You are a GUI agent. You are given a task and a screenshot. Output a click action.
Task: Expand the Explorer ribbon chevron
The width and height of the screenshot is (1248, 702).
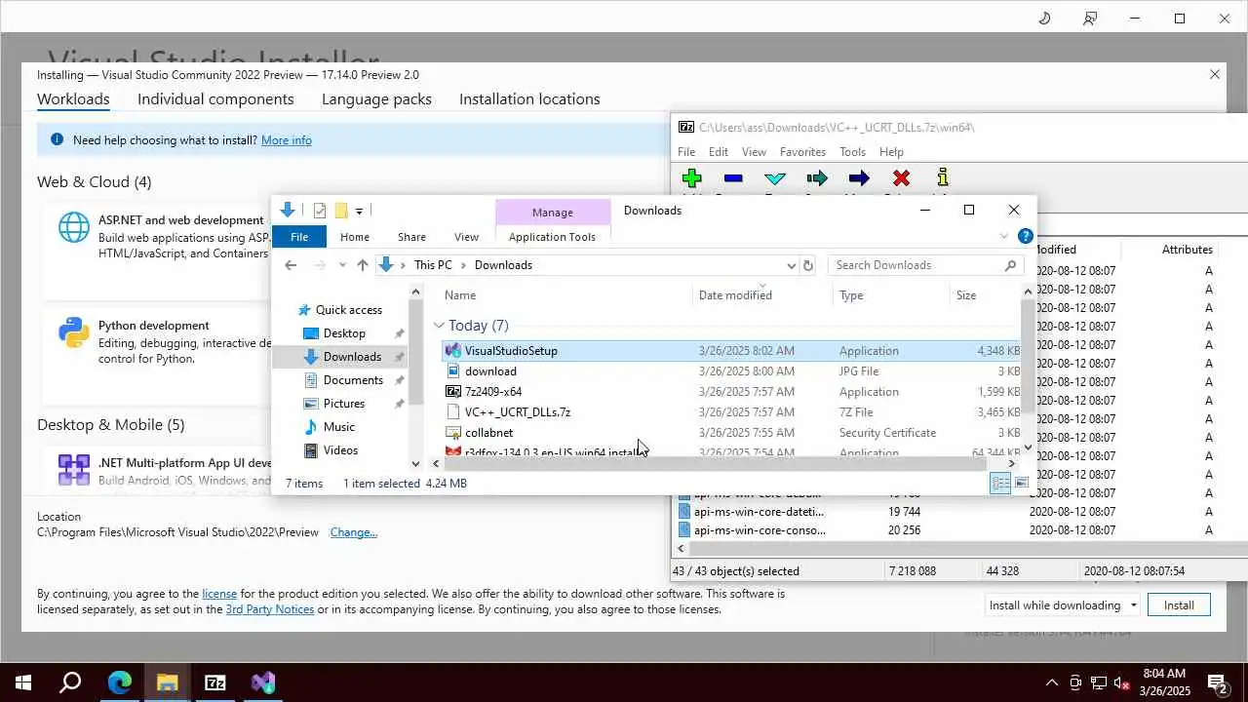[x=1004, y=236]
